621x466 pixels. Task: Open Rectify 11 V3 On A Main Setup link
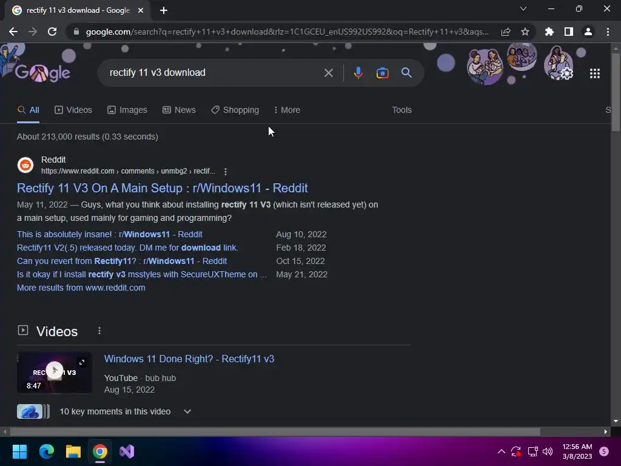tap(163, 188)
